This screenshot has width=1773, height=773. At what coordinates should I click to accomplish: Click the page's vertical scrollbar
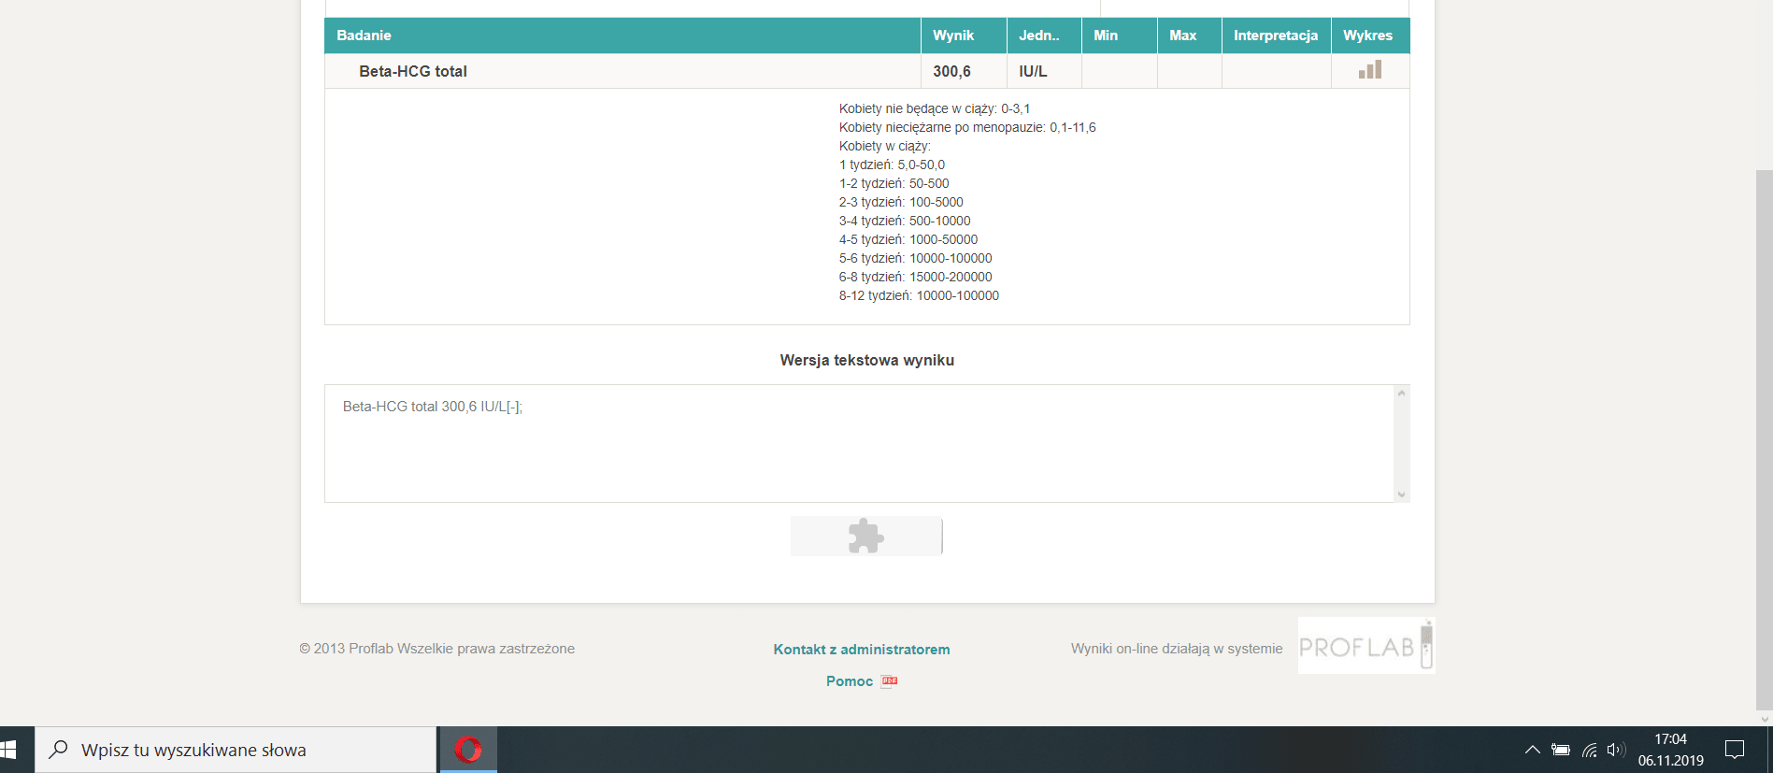click(x=1764, y=439)
